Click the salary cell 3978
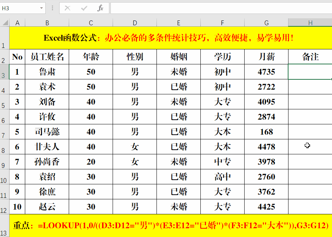Image resolution: width=332 pixels, height=237 pixels. point(266,162)
